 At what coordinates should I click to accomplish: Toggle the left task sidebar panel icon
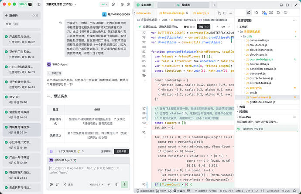click(x=39, y=4)
